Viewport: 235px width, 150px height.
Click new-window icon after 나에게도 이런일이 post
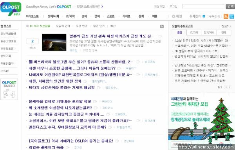point(138,75)
